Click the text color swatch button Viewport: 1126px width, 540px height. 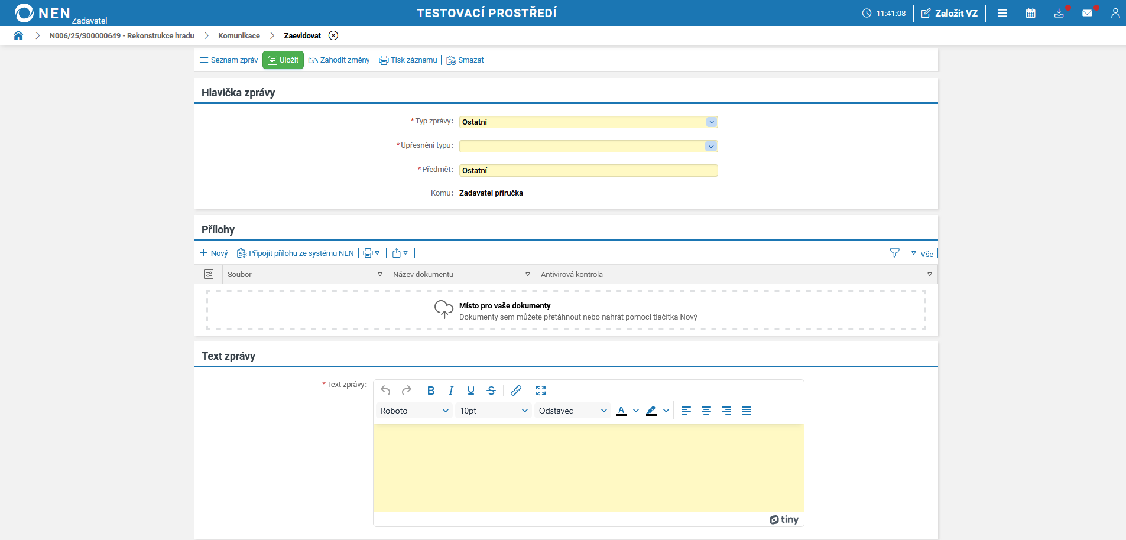(x=621, y=411)
